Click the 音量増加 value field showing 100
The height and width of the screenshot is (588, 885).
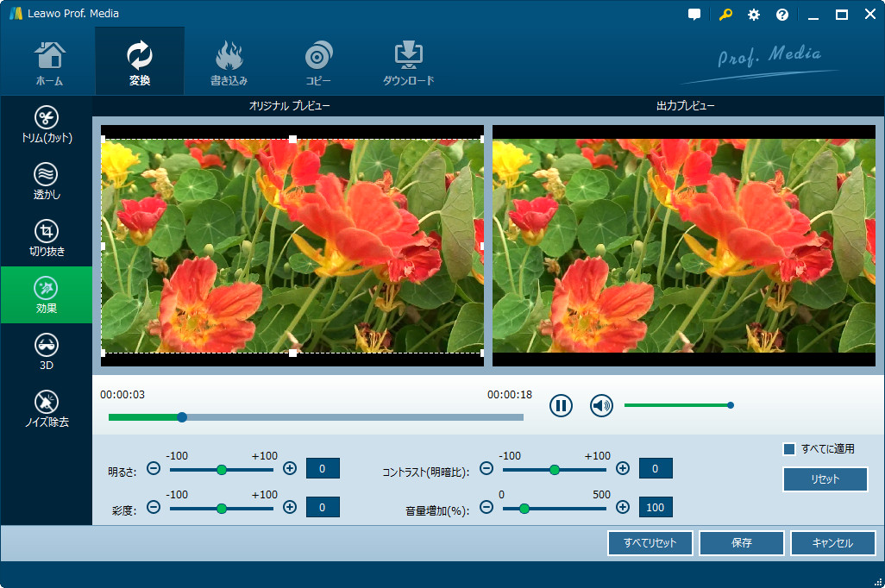click(x=656, y=507)
